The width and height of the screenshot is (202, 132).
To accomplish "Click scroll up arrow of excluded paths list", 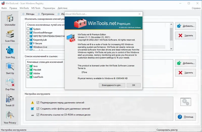I will click(171, 24).
